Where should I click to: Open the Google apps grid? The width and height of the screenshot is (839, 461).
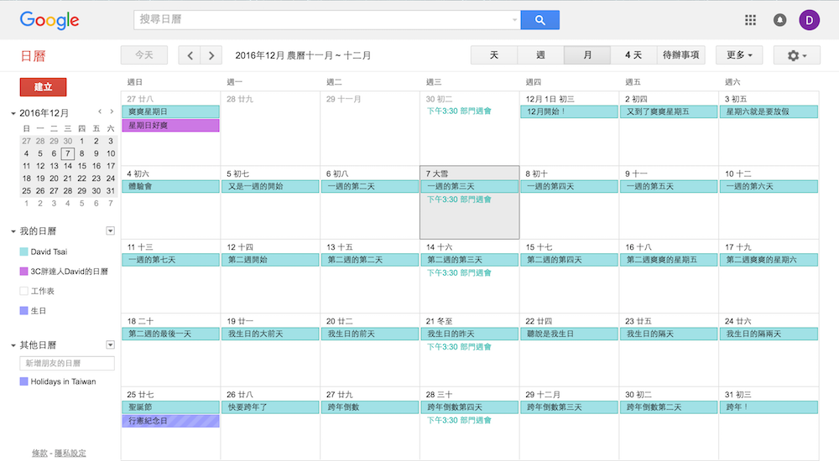(x=750, y=20)
